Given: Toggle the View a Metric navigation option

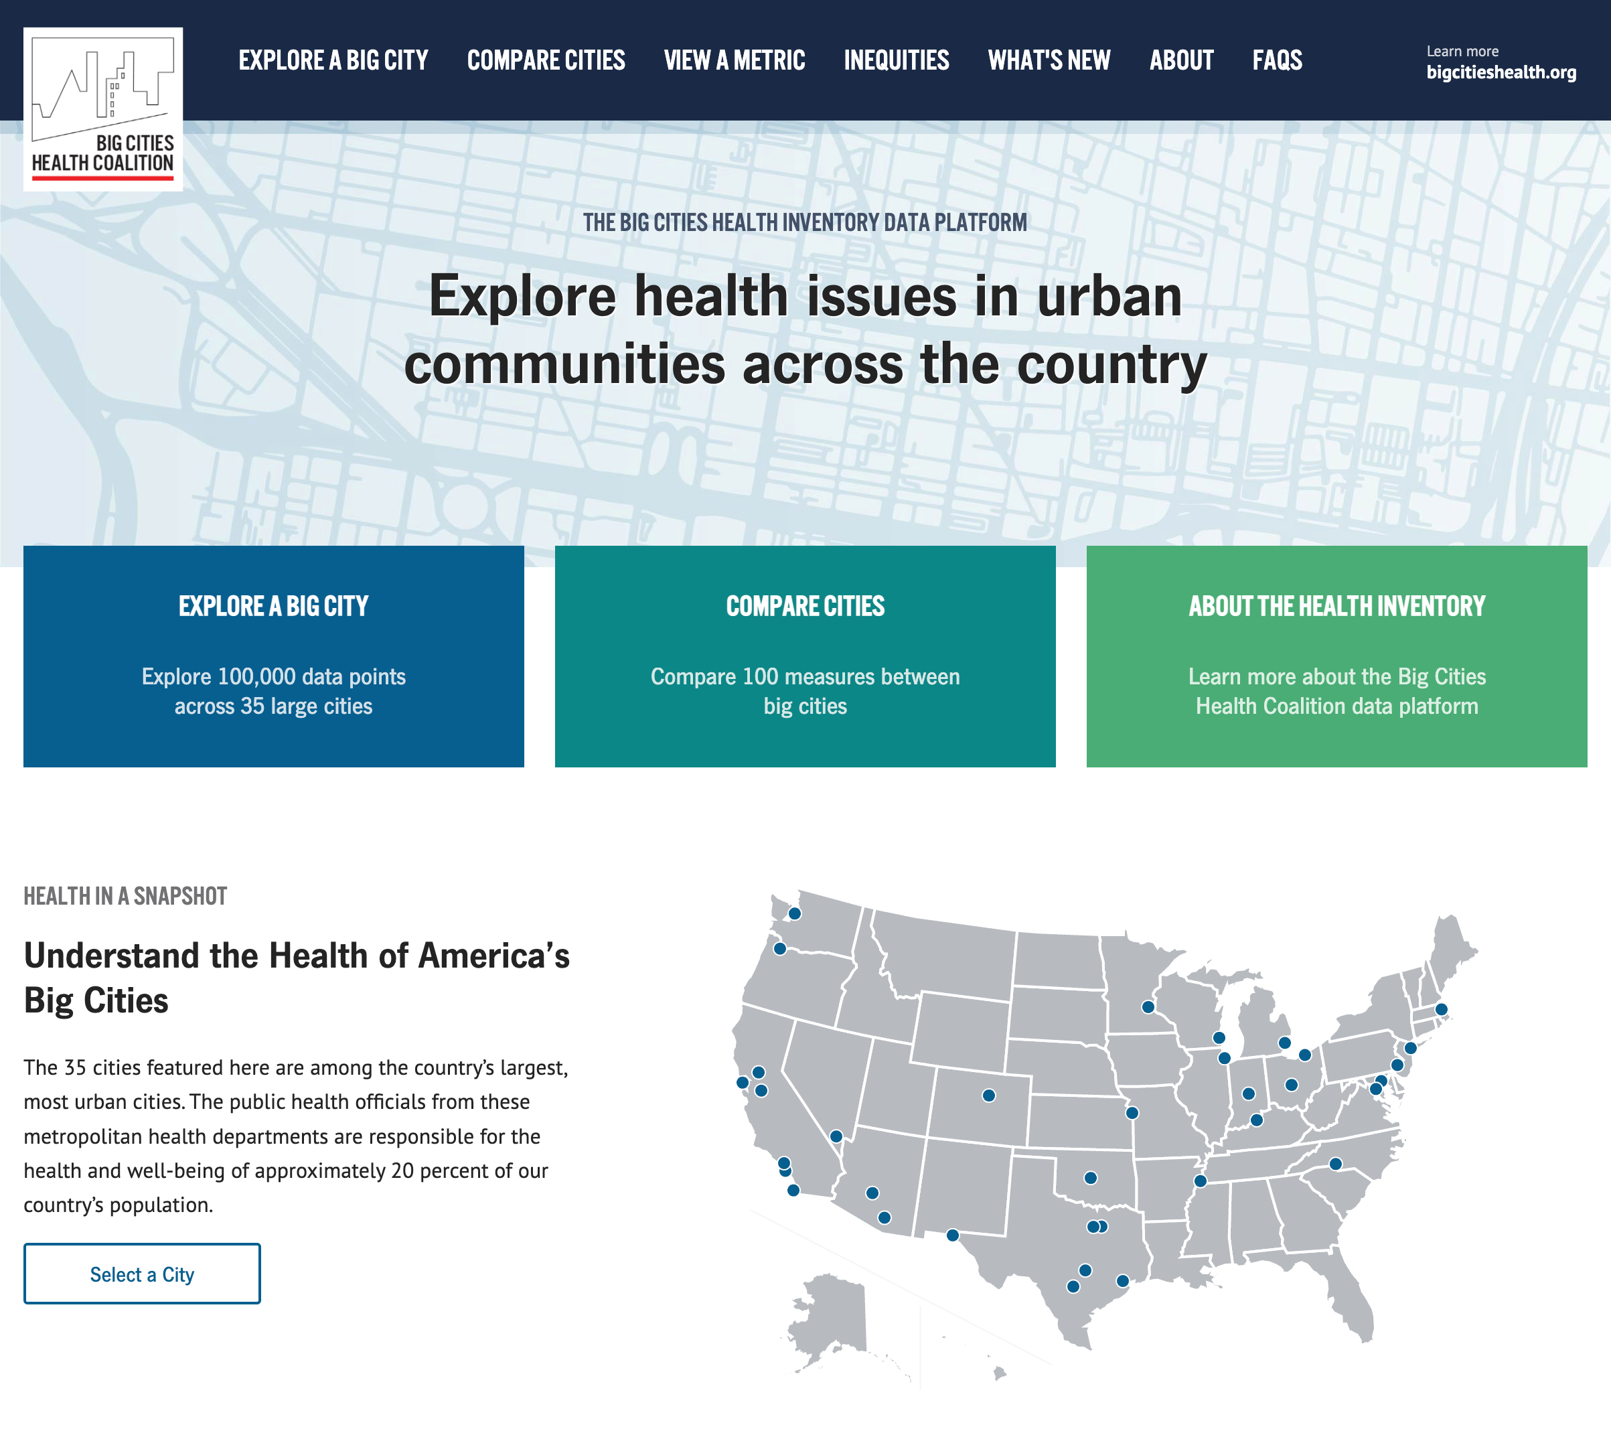Looking at the screenshot, I should tap(735, 58).
